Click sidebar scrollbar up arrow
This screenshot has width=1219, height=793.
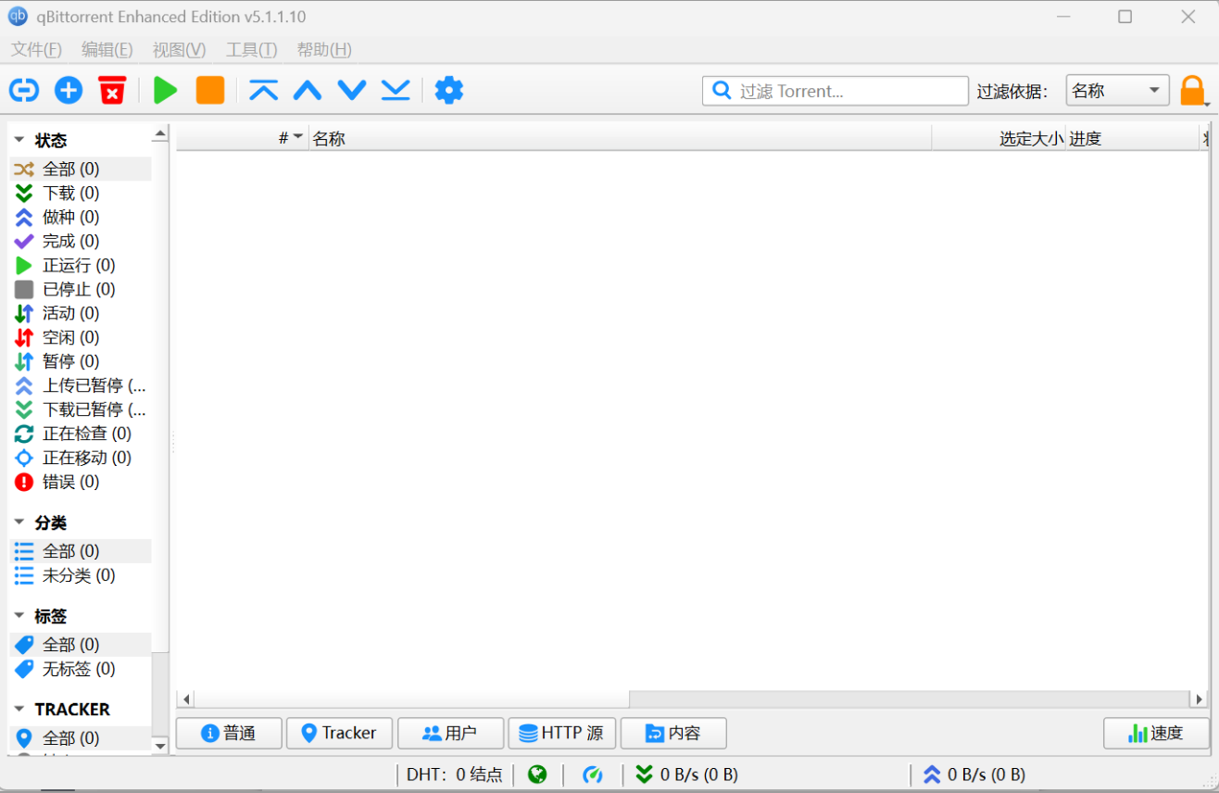pyautogui.click(x=160, y=134)
